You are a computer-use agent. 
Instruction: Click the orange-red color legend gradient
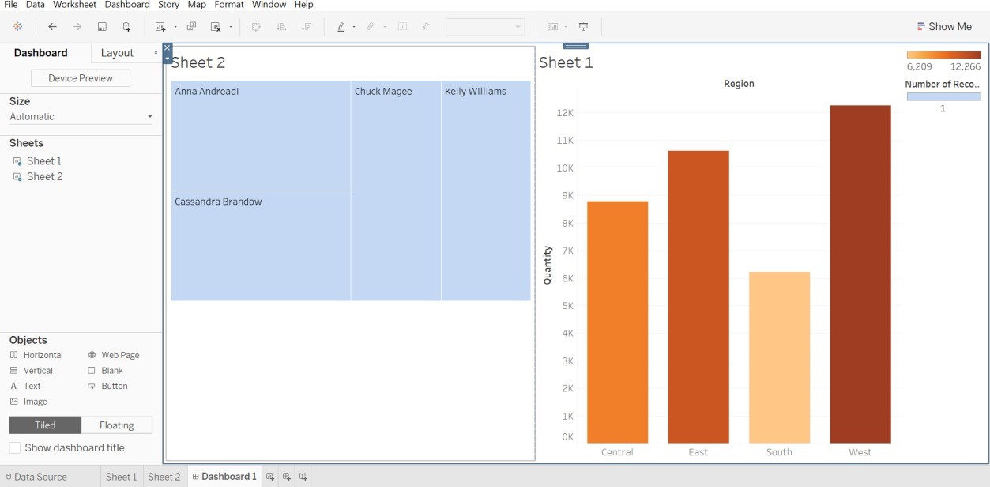coord(943,55)
